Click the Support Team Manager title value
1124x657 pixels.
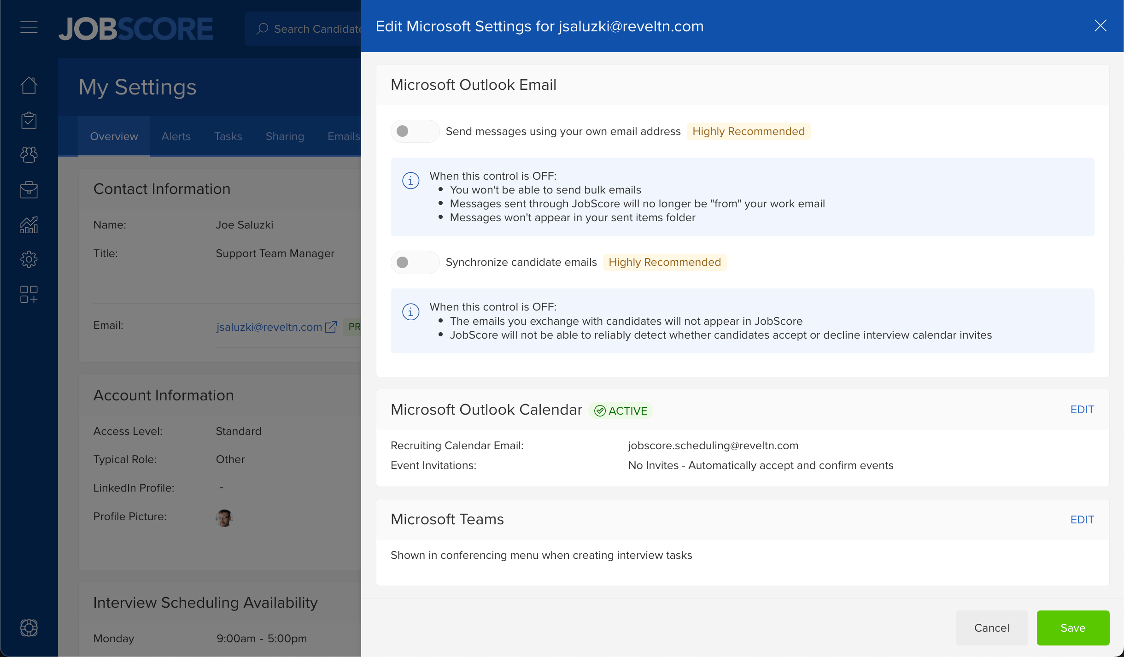(x=275, y=253)
